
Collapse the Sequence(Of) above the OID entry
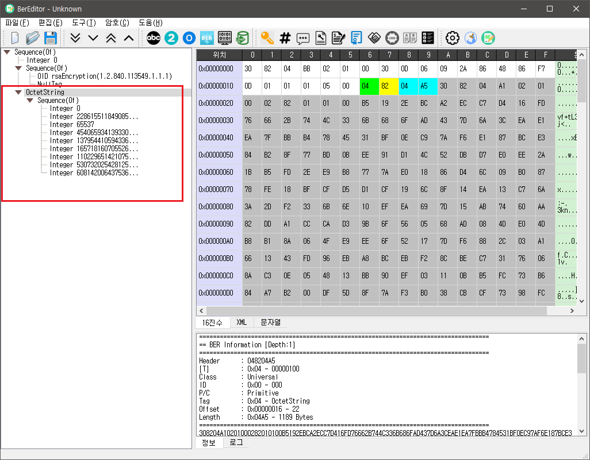pyautogui.click(x=18, y=68)
